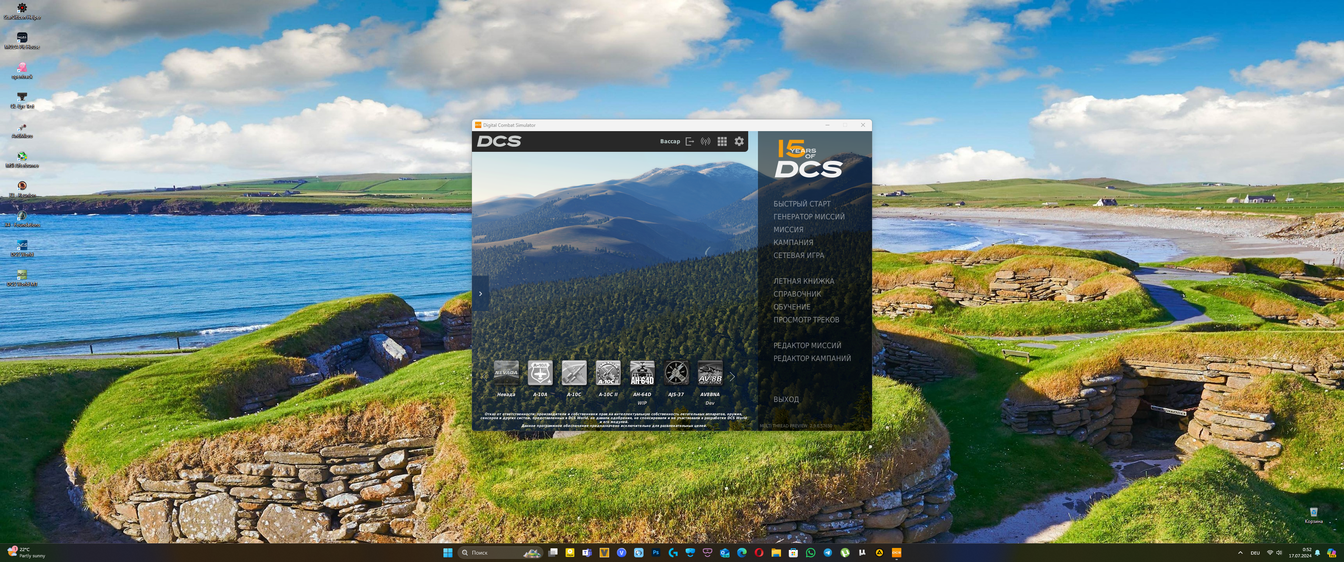
Task: Select DCS World desktop shortcut
Action: [22, 249]
